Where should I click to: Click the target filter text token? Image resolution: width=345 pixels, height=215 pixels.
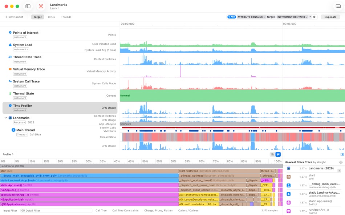tap(271, 17)
